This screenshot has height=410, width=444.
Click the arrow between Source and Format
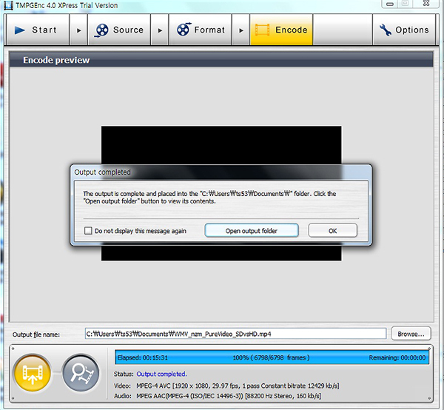pyautogui.click(x=160, y=30)
